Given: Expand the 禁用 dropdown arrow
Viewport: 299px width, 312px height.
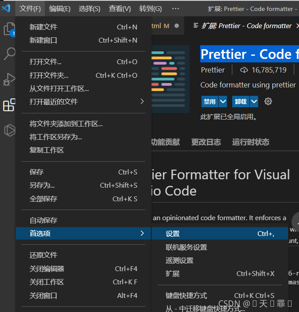Looking at the screenshot, I should point(223,102).
